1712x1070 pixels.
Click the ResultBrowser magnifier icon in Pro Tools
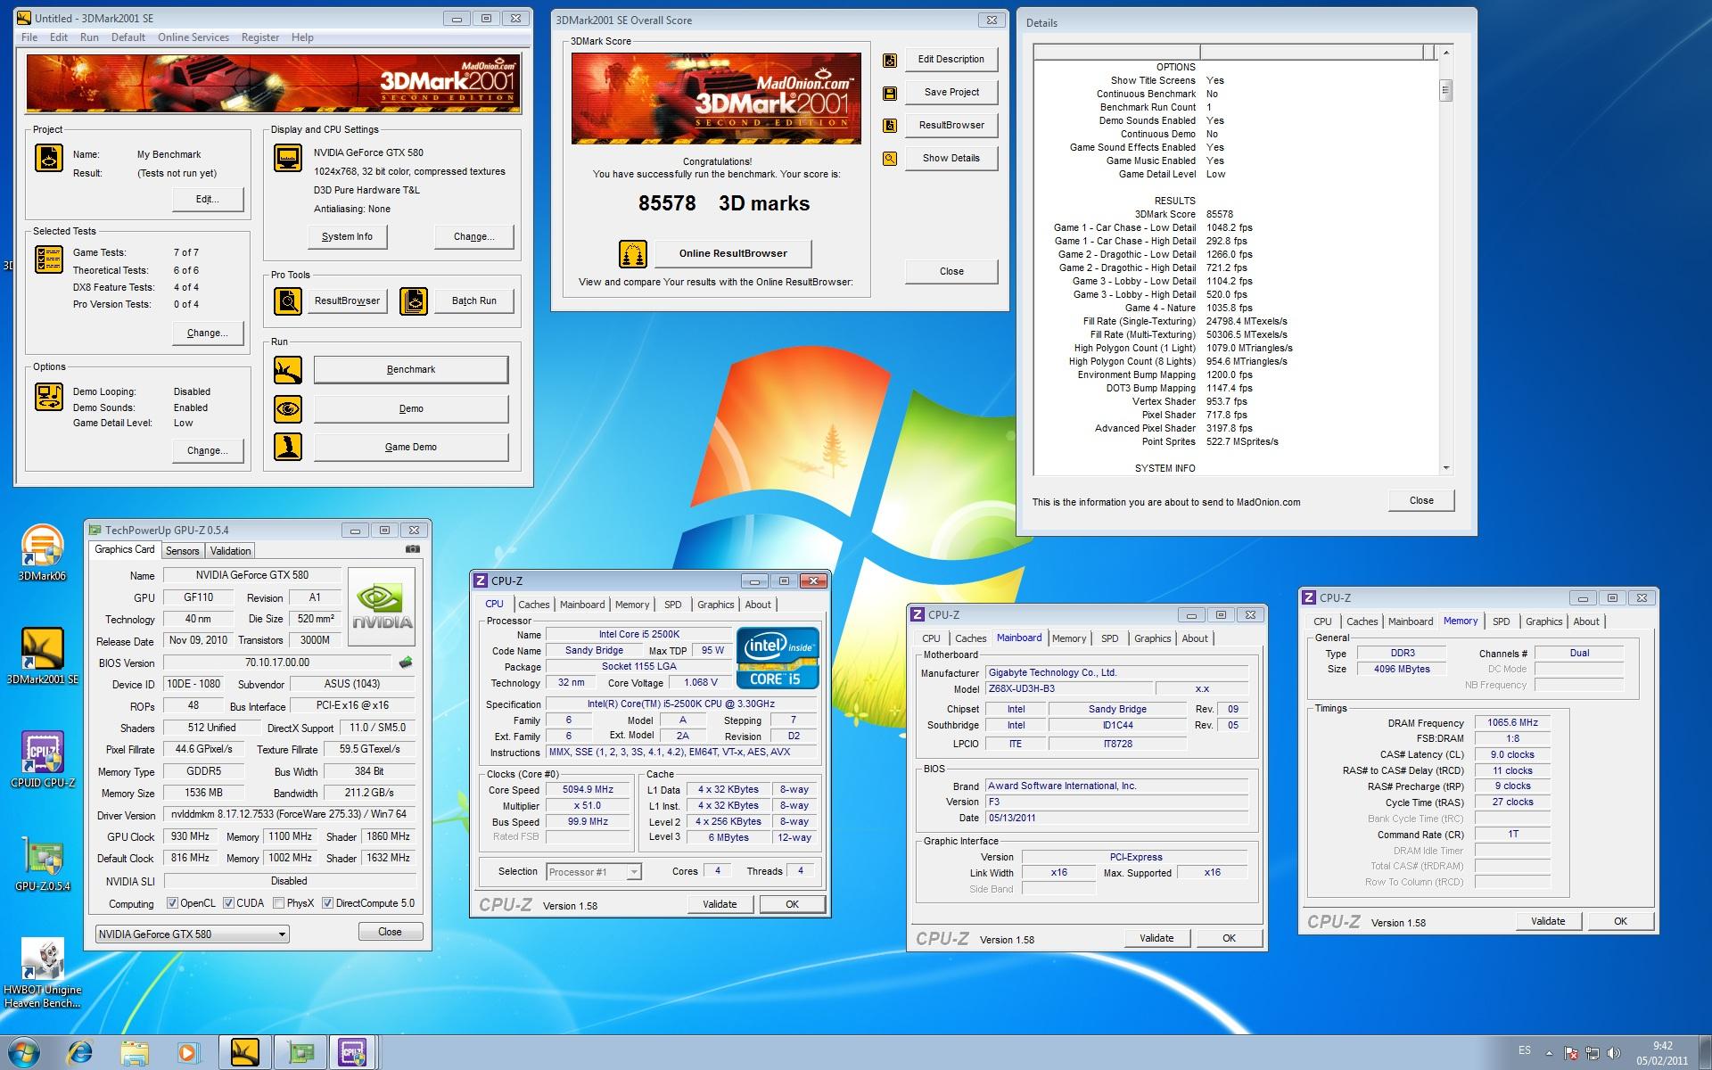(x=288, y=301)
